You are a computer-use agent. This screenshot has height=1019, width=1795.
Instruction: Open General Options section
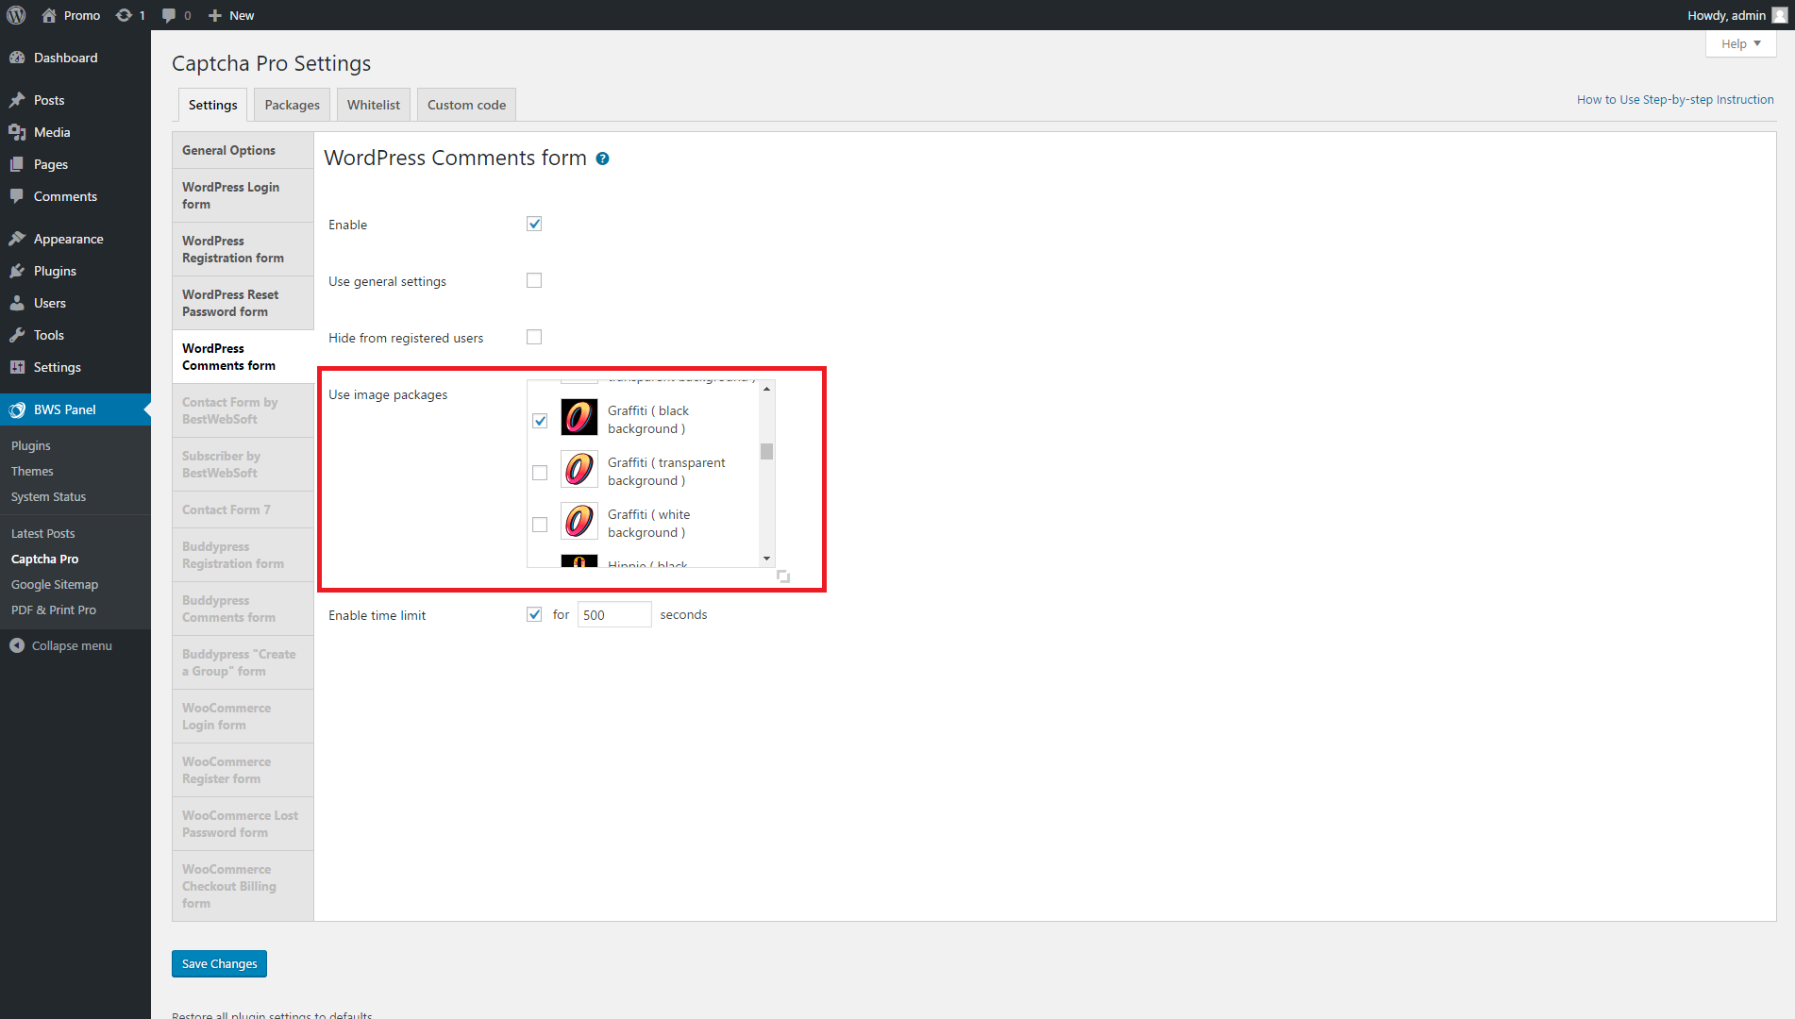click(x=243, y=150)
